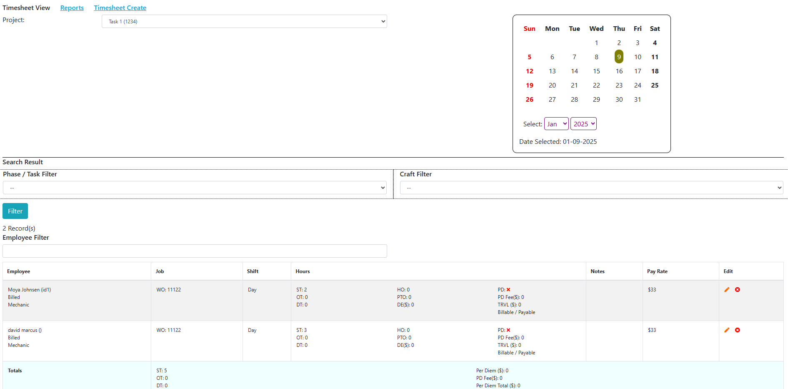The image size is (788, 389).
Task: Click red delete icon for david marcus
Action: (x=737, y=330)
